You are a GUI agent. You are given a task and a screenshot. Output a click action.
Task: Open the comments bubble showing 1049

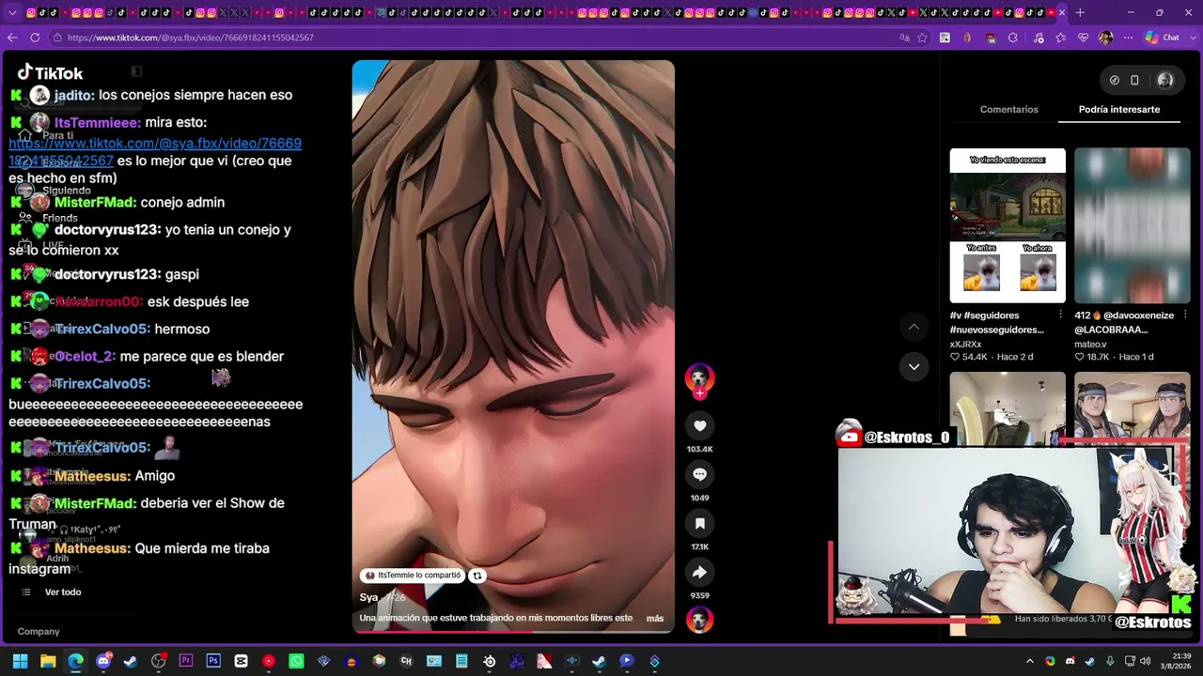pyautogui.click(x=699, y=475)
